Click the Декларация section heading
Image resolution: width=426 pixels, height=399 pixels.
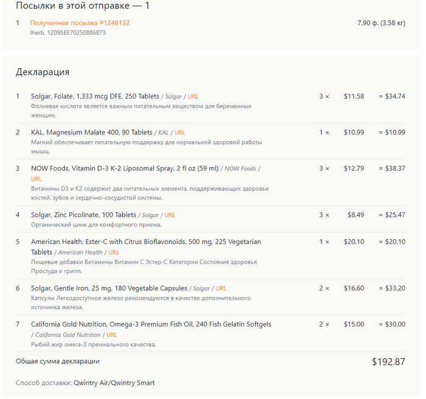pos(43,72)
